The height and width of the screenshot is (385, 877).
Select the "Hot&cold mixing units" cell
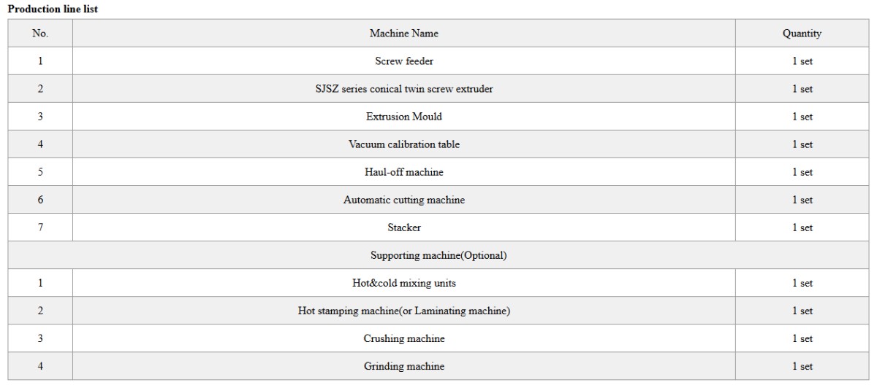404,283
